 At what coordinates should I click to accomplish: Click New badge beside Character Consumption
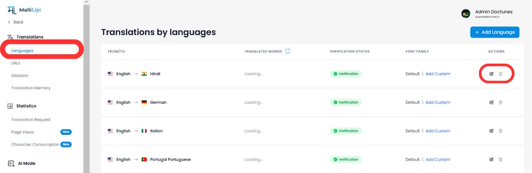coord(66,144)
